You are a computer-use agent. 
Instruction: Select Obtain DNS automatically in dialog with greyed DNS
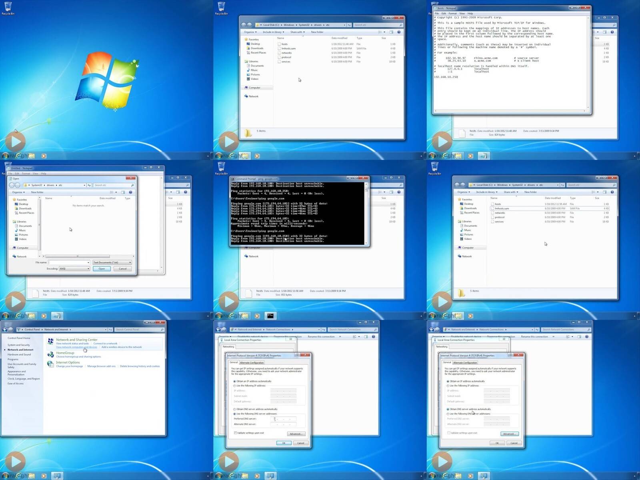(x=448, y=409)
